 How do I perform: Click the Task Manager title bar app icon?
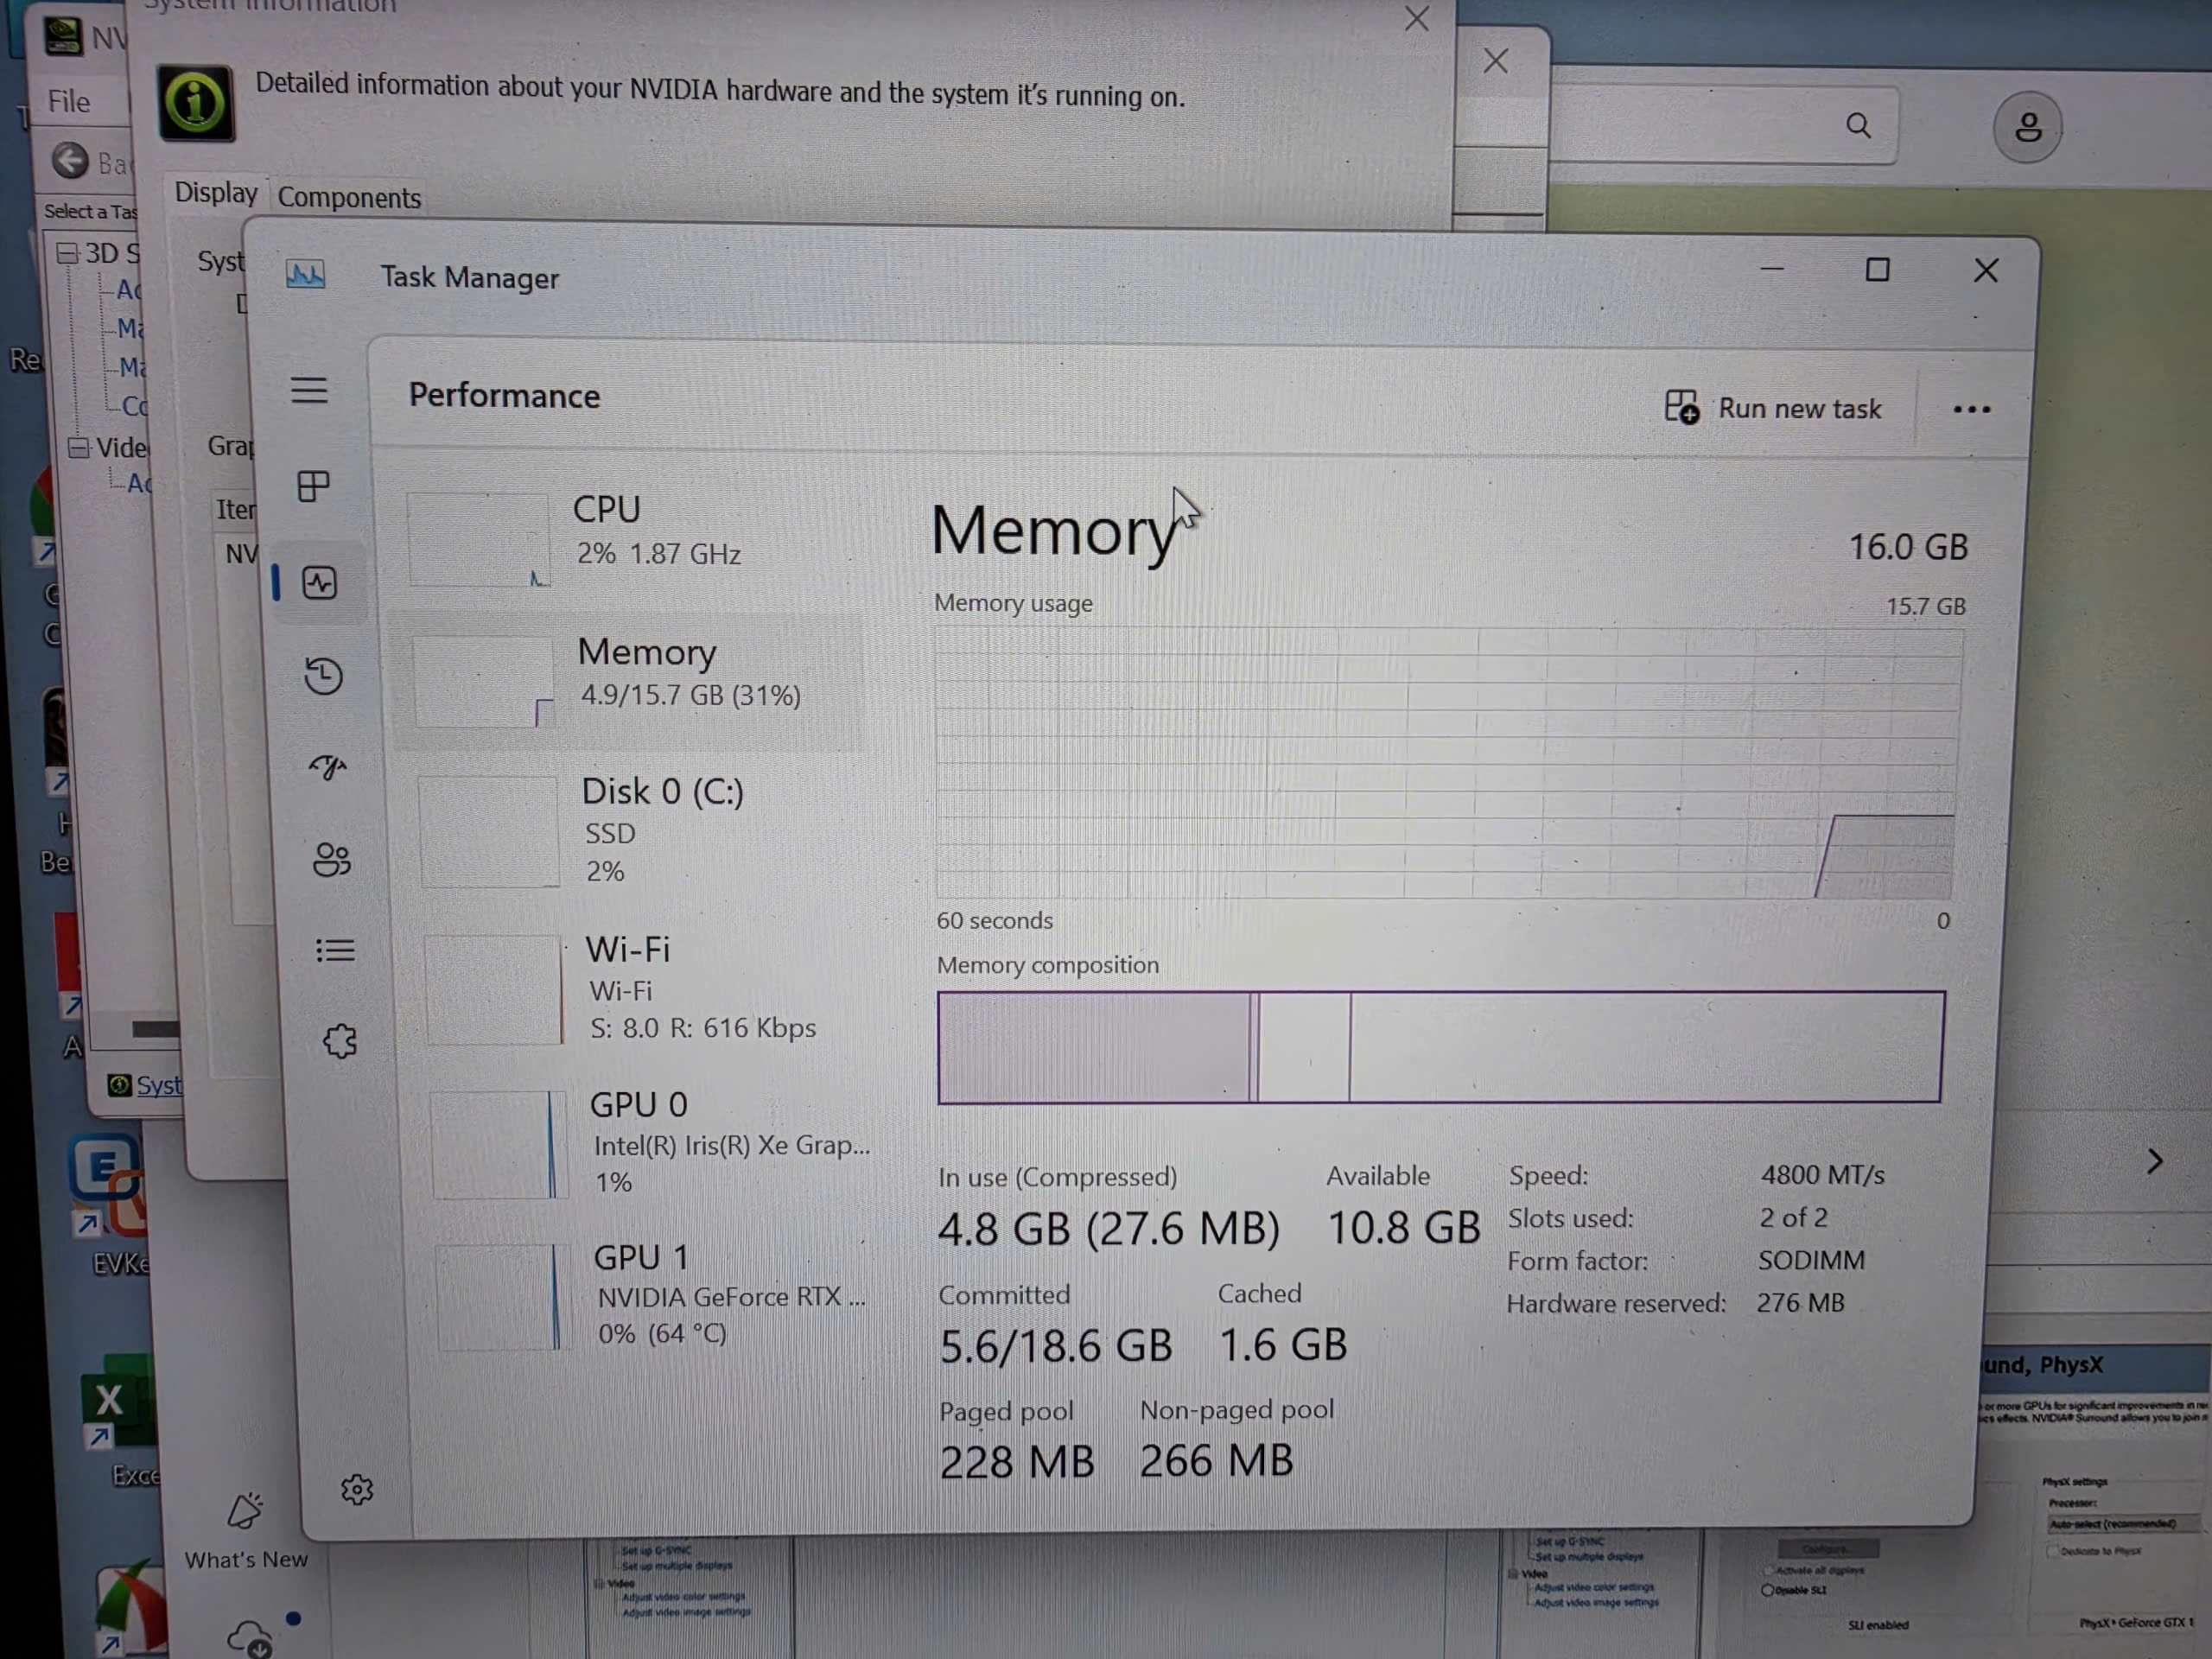pyautogui.click(x=305, y=274)
